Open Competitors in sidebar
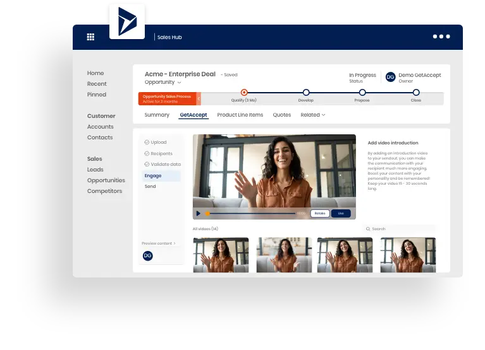The image size is (485, 350). 104,191
